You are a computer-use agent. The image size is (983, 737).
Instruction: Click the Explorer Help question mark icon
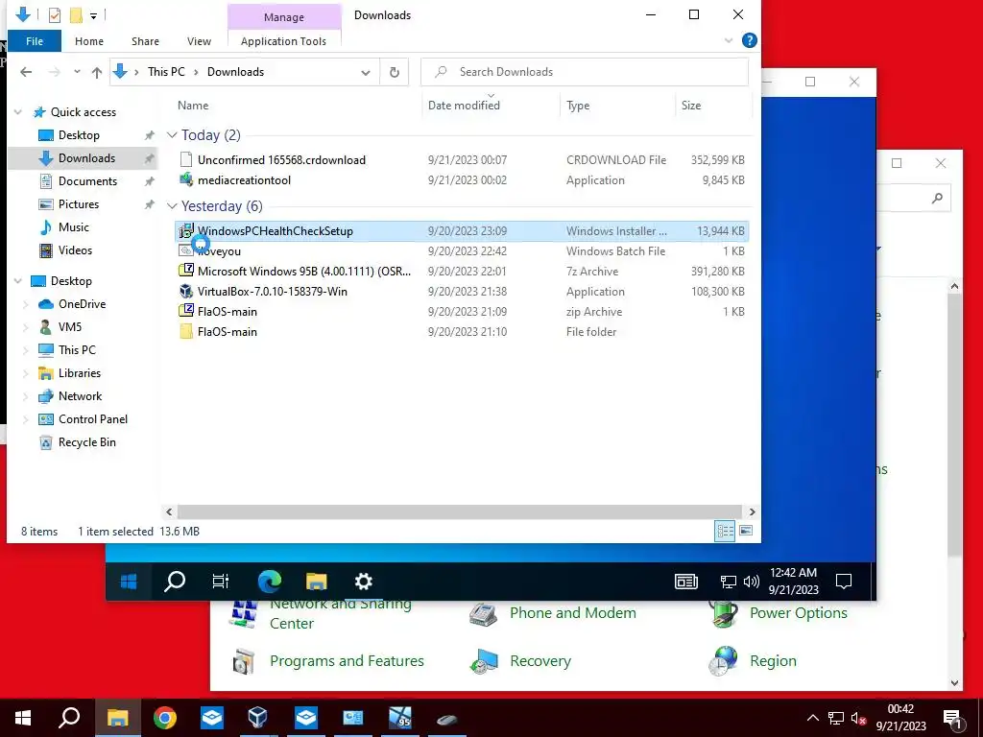749,40
